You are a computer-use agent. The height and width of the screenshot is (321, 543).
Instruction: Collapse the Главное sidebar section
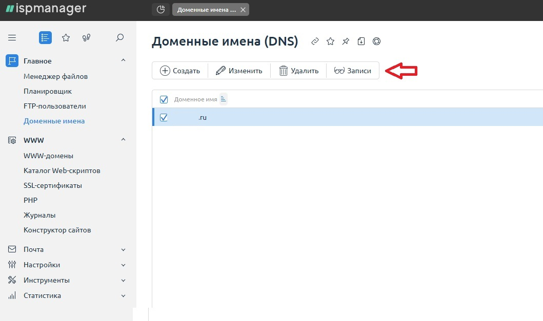[123, 60]
